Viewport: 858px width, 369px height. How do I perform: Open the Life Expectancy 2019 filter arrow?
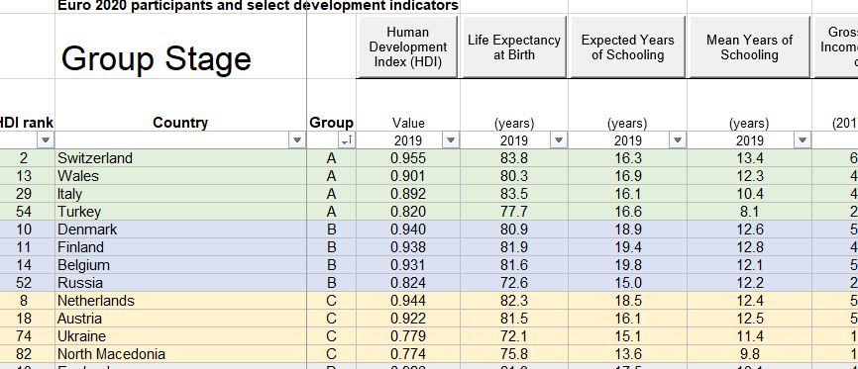[x=559, y=140]
